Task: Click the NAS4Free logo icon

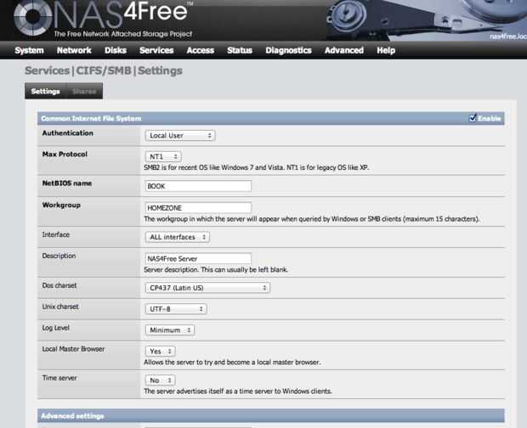Action: click(x=32, y=17)
